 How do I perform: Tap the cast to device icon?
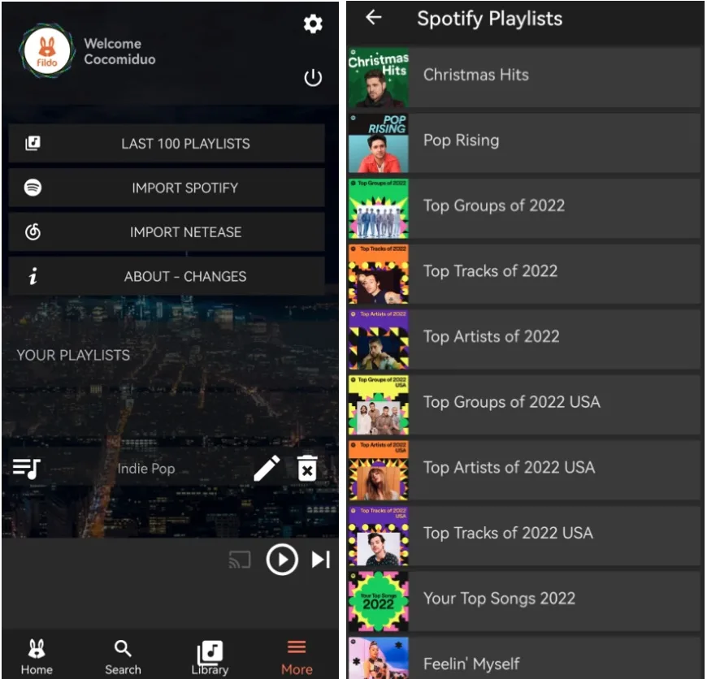click(x=240, y=560)
